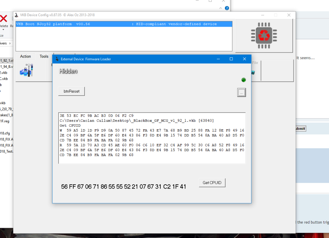Minimize the External Device Firmware Loader window

[x=218, y=59]
